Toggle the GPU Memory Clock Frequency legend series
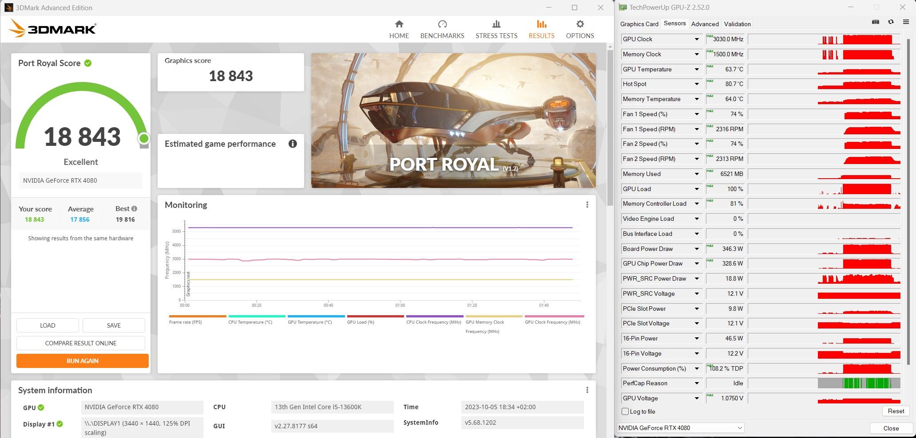The height and width of the screenshot is (438, 916). (494, 325)
